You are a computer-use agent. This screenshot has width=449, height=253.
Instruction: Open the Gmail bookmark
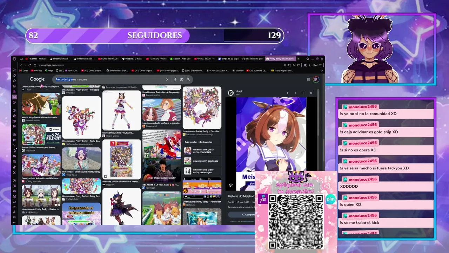pyautogui.click(x=24, y=71)
